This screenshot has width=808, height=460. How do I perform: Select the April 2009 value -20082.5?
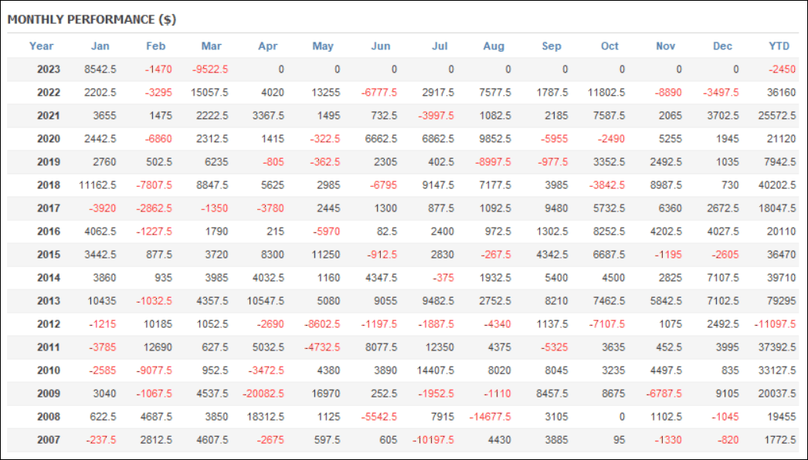263,394
